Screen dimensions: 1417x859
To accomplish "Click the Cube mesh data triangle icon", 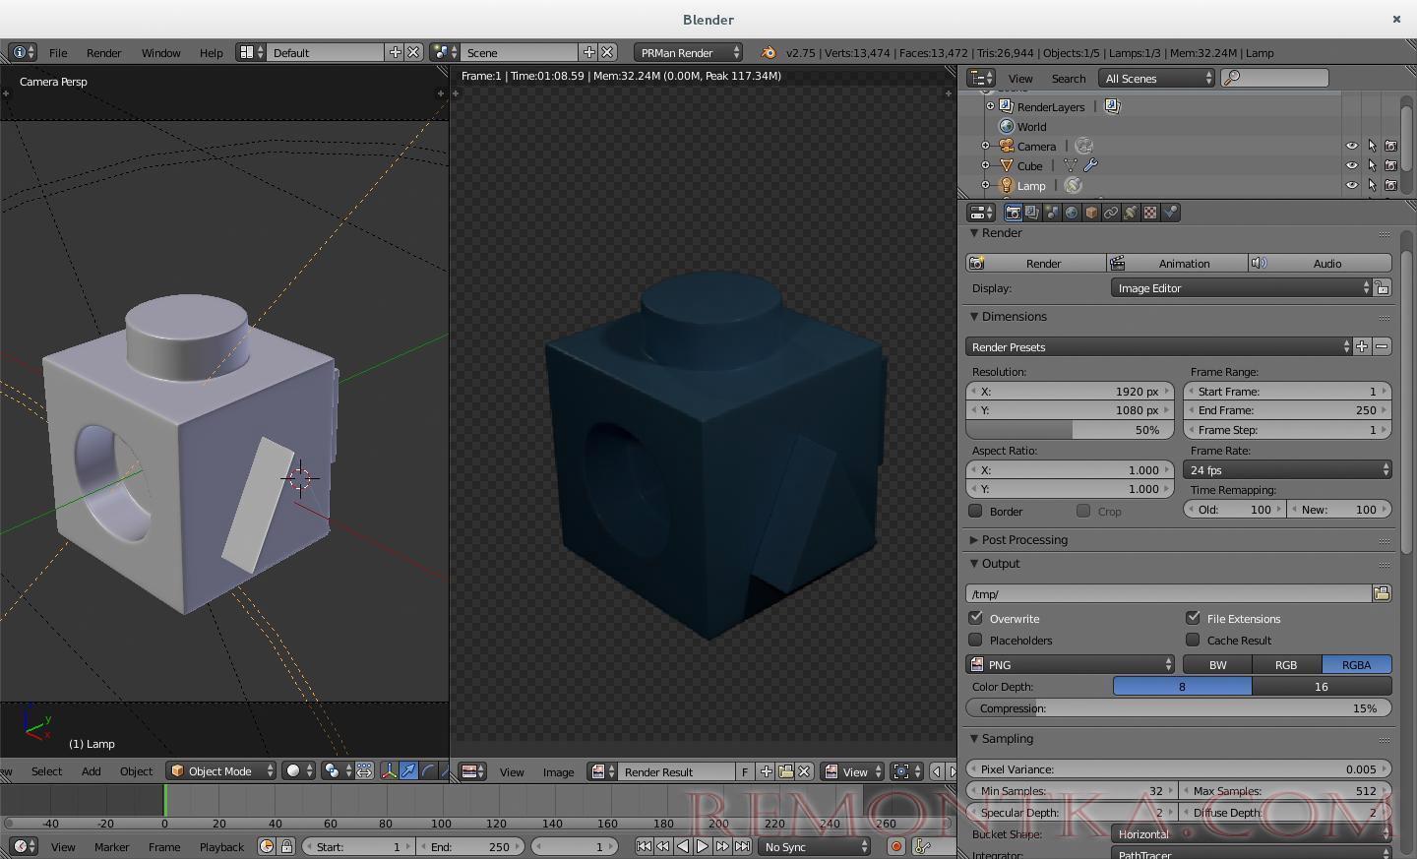I will click(x=1071, y=165).
